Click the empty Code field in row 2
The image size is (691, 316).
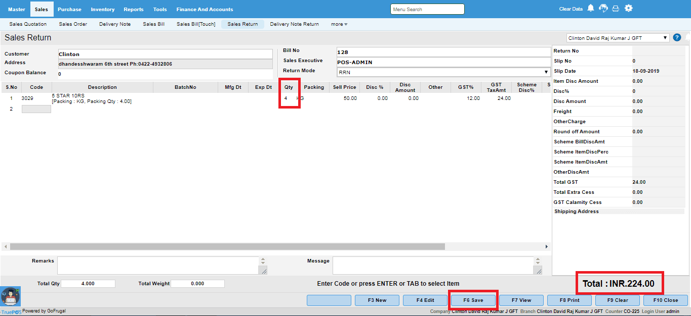click(36, 109)
